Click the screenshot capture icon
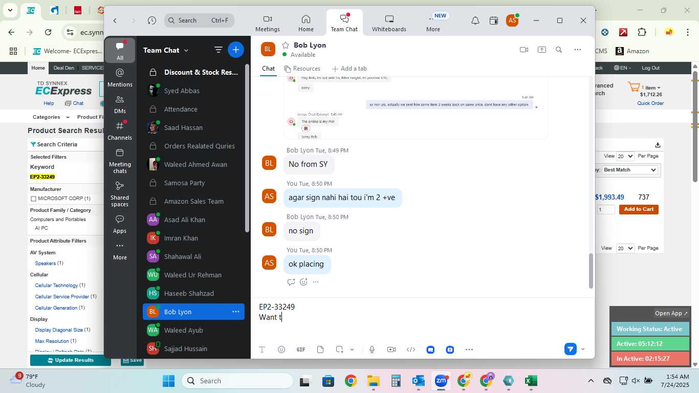This screenshot has height=393, width=699. click(339, 350)
